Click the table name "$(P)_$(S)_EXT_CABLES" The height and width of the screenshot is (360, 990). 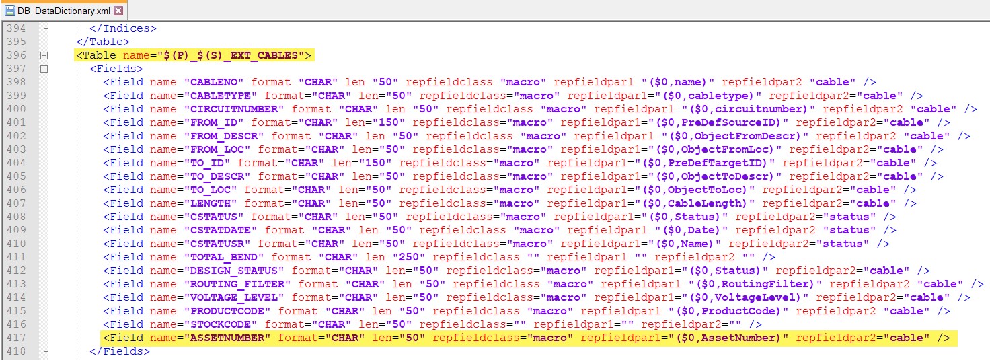[x=231, y=55]
